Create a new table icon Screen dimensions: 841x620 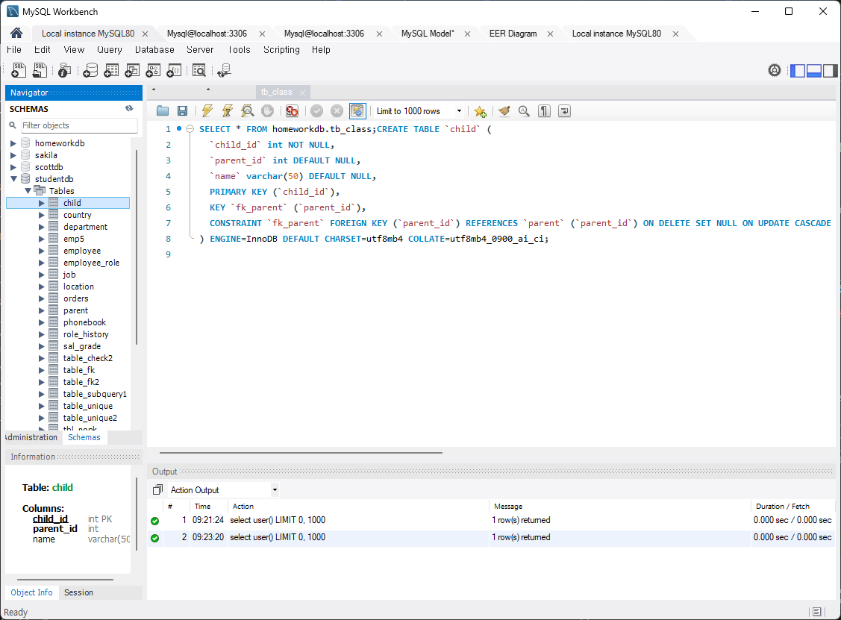click(111, 70)
